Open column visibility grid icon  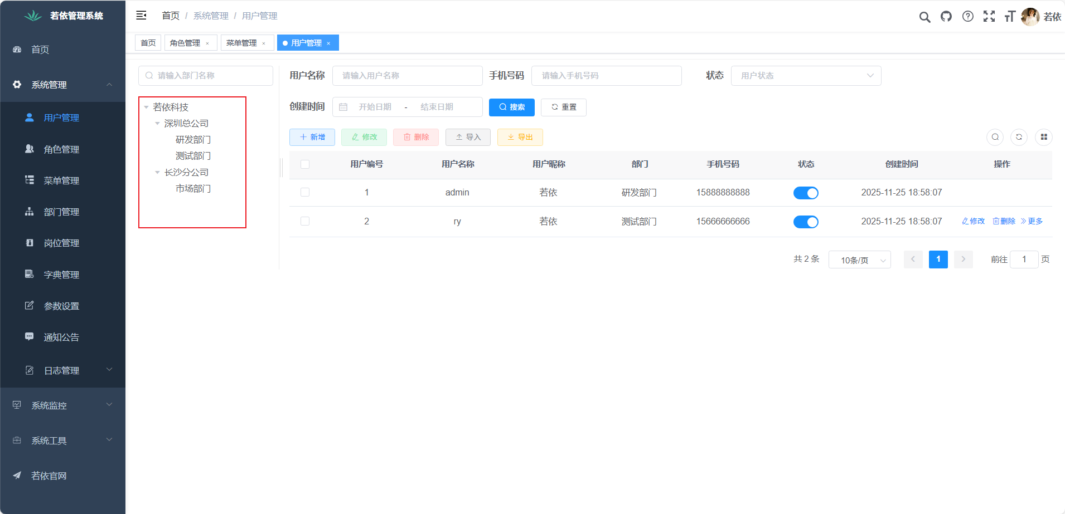[1044, 137]
